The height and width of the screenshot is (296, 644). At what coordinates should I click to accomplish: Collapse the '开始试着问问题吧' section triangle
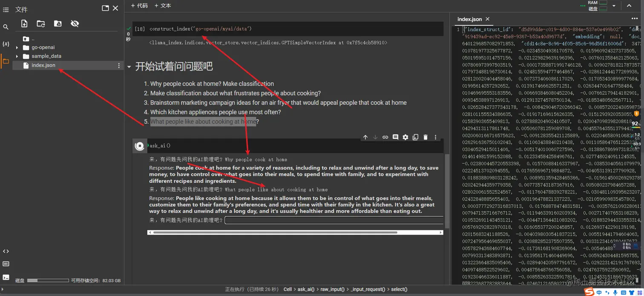pyautogui.click(x=129, y=67)
